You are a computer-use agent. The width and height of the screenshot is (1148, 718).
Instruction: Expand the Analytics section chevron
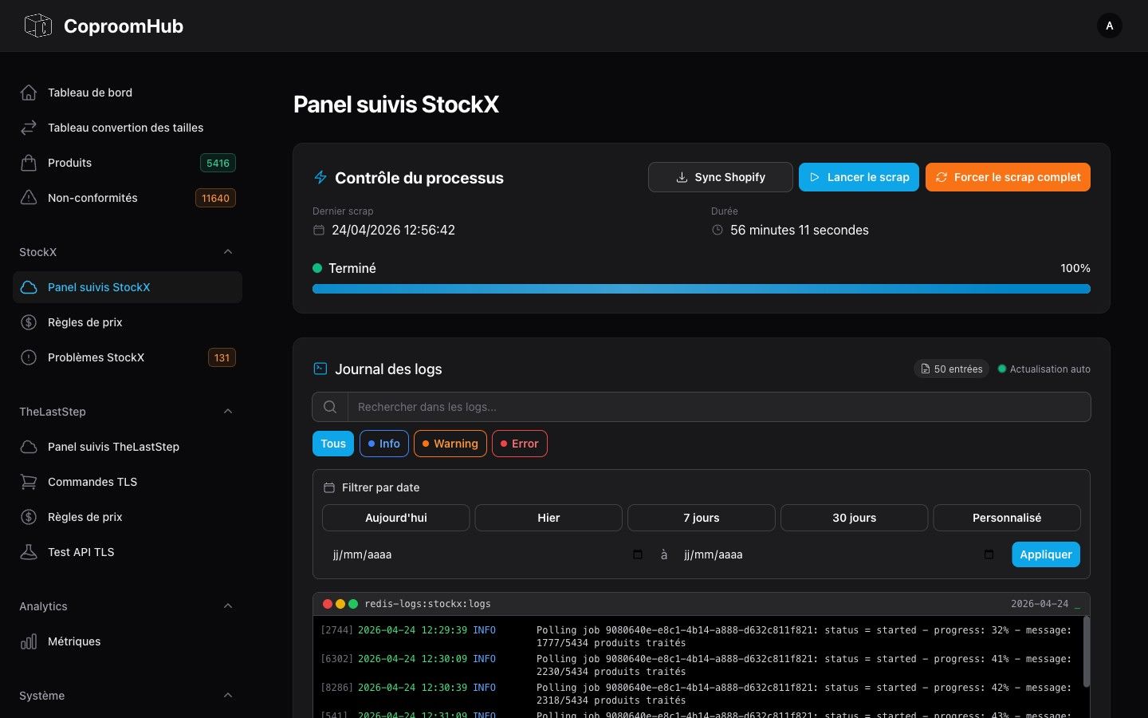pyautogui.click(x=229, y=606)
